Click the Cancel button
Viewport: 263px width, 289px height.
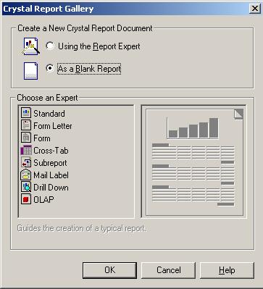[168, 270]
